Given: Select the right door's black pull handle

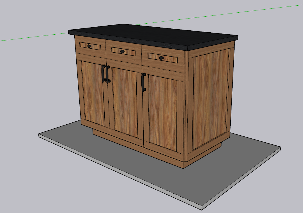Looking at the screenshot, I should click(143, 82).
